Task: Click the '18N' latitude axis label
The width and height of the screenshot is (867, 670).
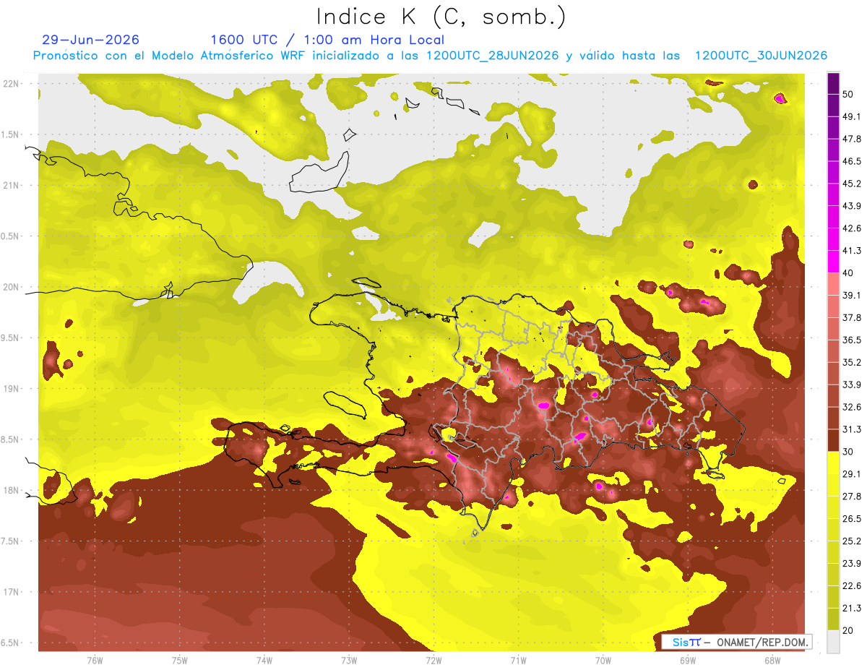Action: point(10,491)
